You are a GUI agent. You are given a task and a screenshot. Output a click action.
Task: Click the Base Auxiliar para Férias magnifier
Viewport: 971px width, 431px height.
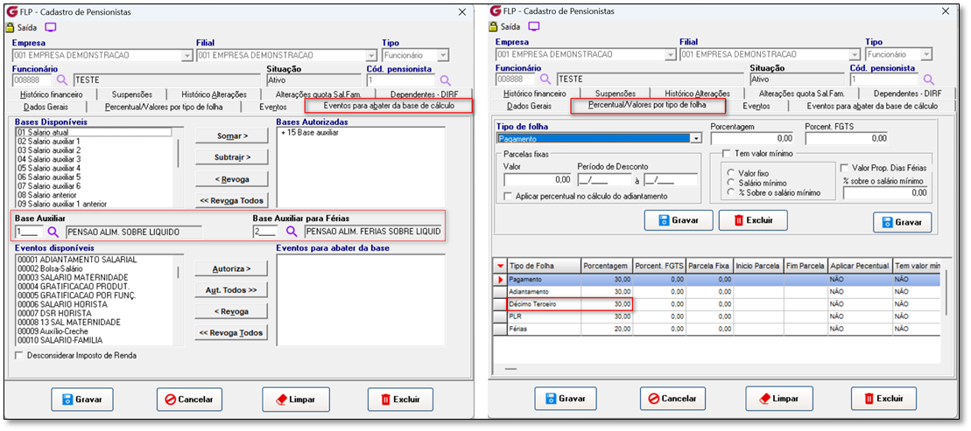click(x=292, y=232)
